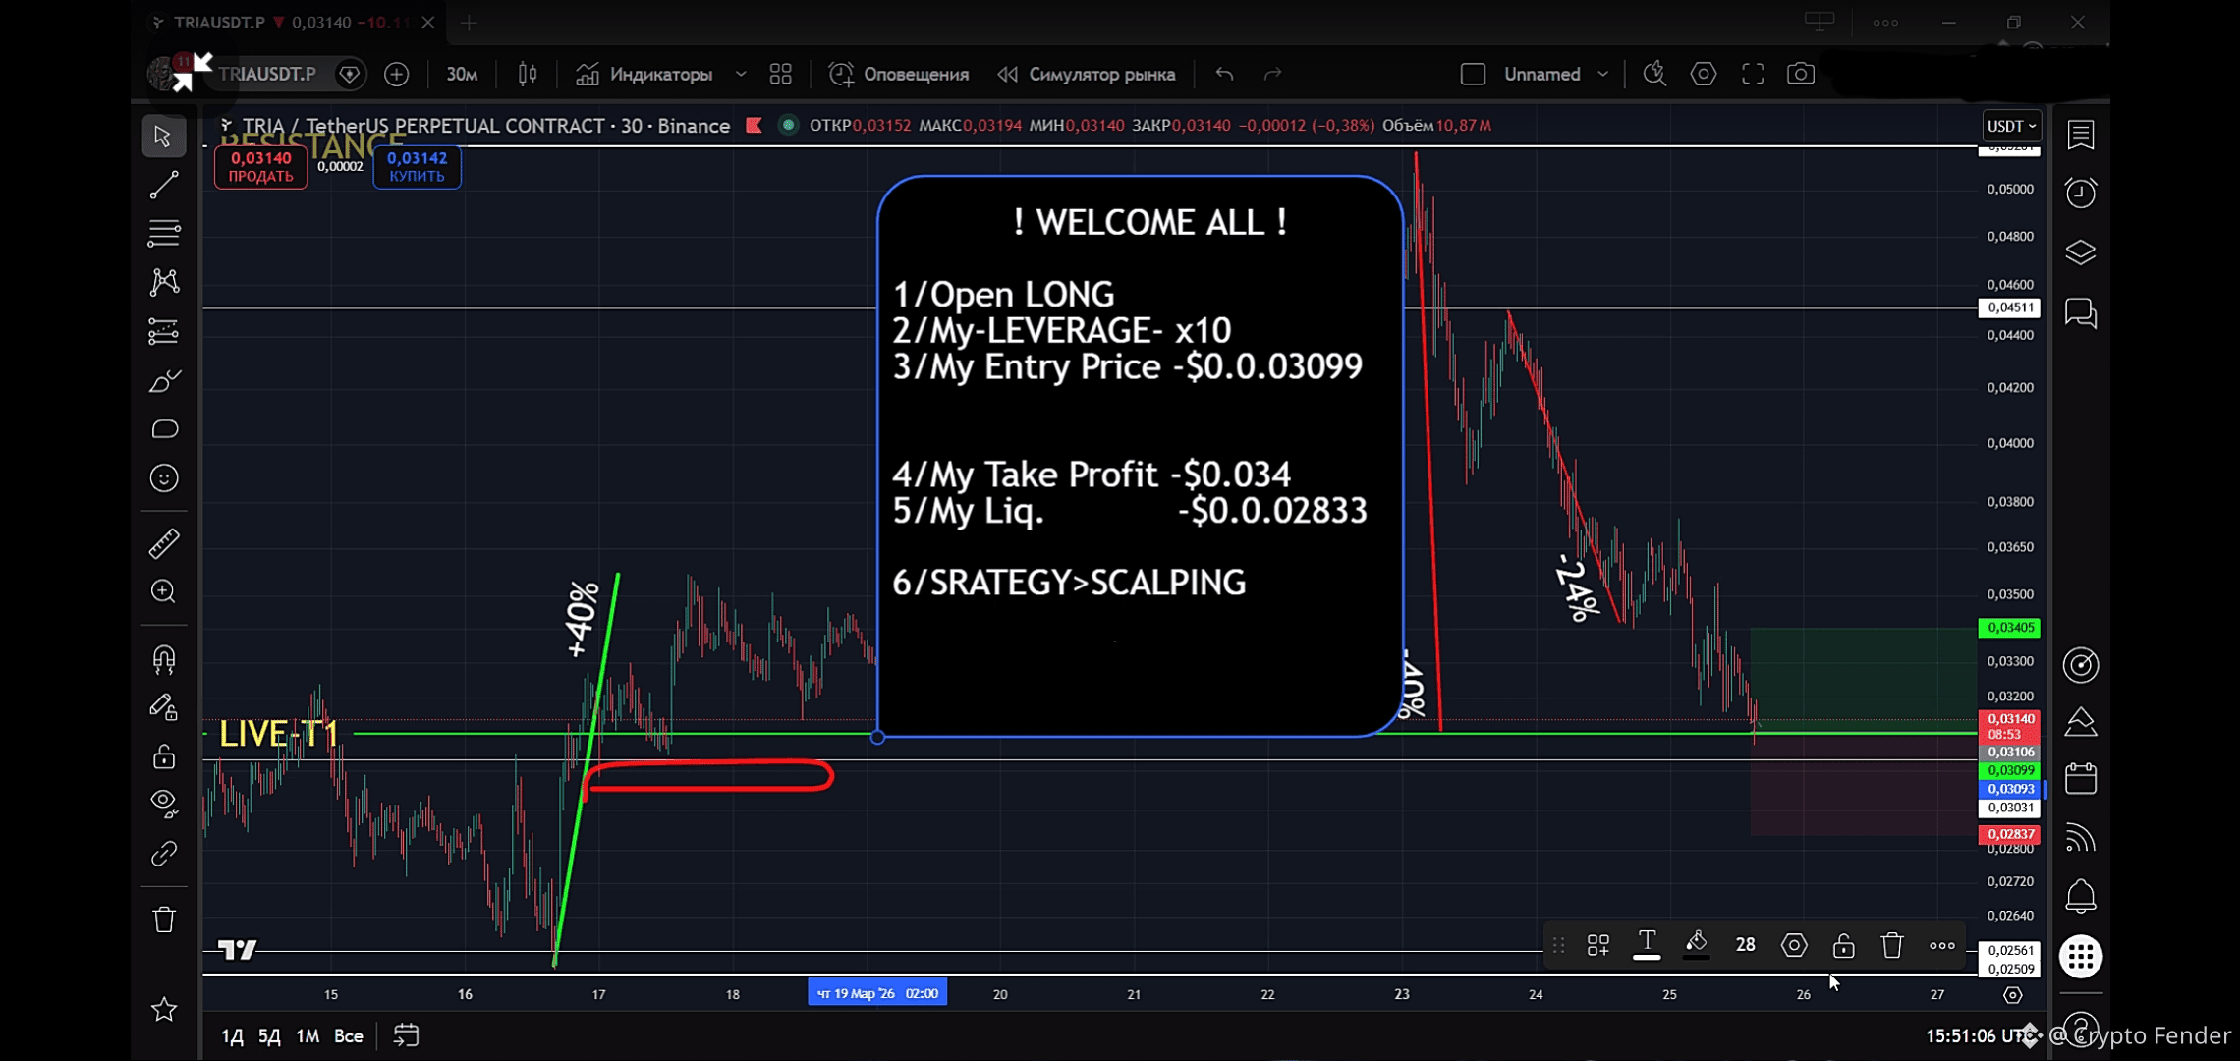Lock the selected drawing in floating toolbar

coord(1843,945)
